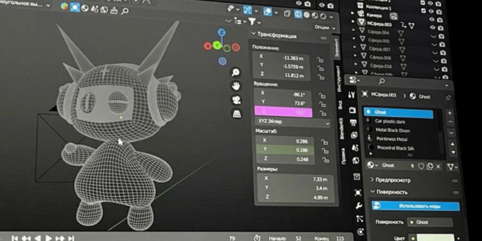Switch perspective/orthographic grid icon
This screenshot has height=241, width=482.
236,114
